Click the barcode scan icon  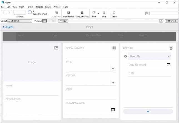114,48
